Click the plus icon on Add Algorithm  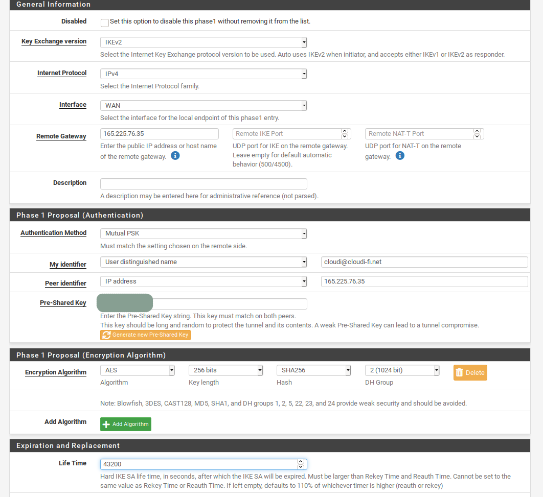(x=106, y=424)
